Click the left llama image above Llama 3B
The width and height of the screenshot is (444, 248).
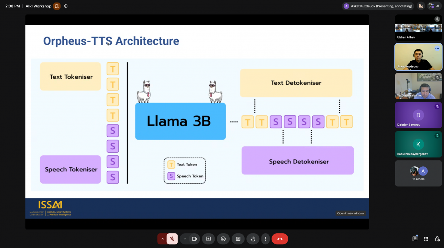[144, 91]
